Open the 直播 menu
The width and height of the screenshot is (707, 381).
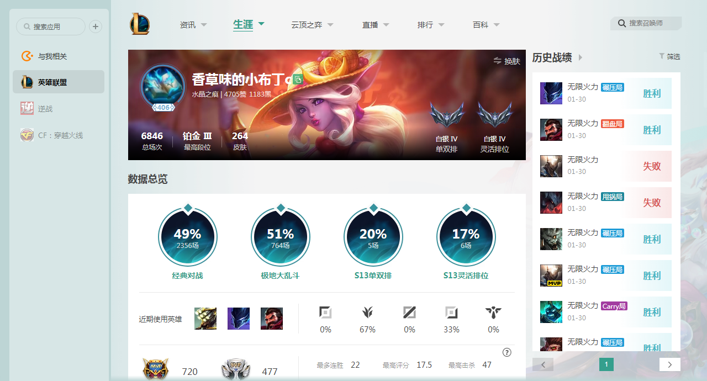pos(370,25)
